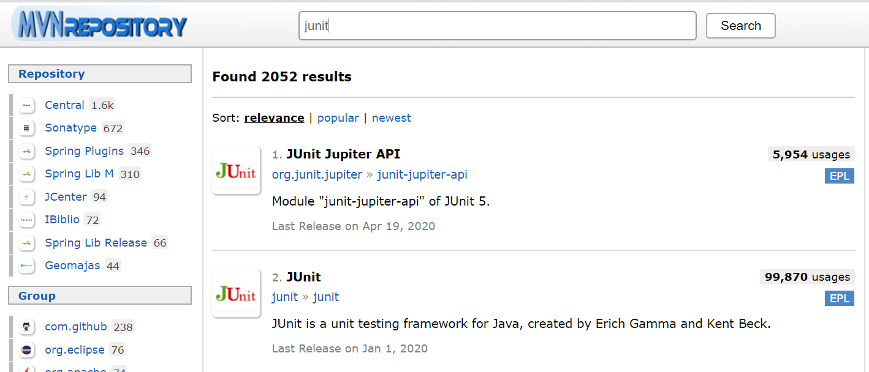This screenshot has height=372, width=869.
Task: Select relevance sort option
Action: click(274, 118)
